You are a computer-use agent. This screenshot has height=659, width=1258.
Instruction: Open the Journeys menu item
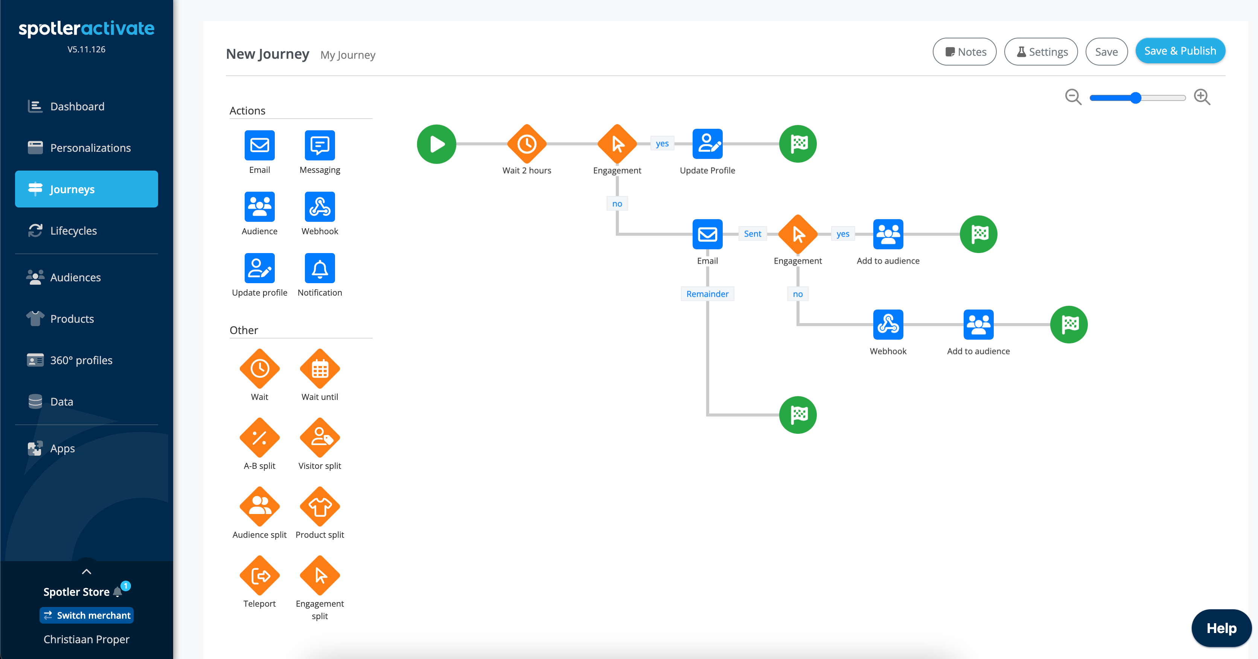(87, 189)
